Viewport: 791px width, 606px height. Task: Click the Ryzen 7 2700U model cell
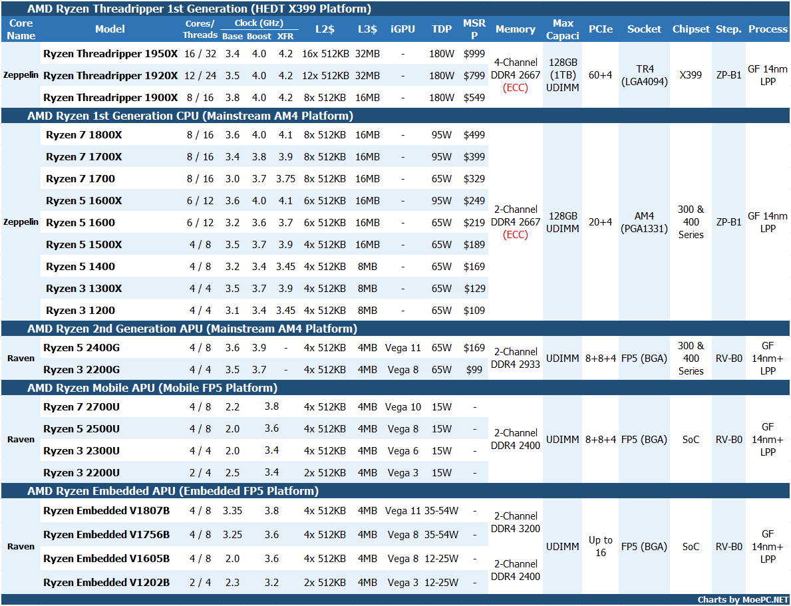(81, 406)
